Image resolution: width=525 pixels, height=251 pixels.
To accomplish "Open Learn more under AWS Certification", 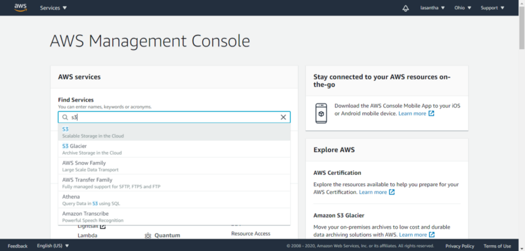I will click(x=373, y=192).
